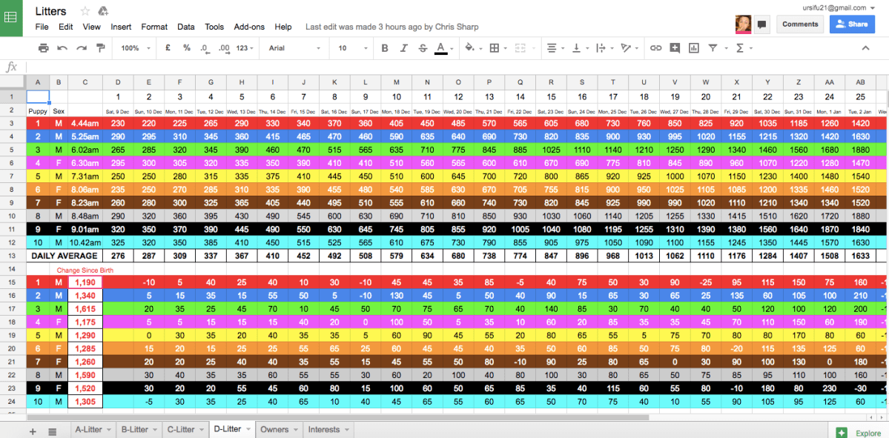Toggle strikethrough formatting
This screenshot has height=438, width=889.
[x=423, y=48]
